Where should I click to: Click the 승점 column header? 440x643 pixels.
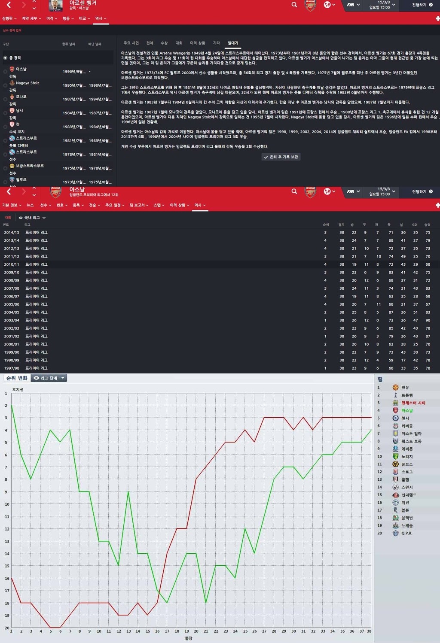point(427,224)
